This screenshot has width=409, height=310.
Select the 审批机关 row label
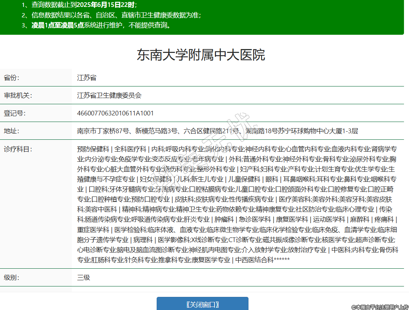pyautogui.click(x=18, y=95)
